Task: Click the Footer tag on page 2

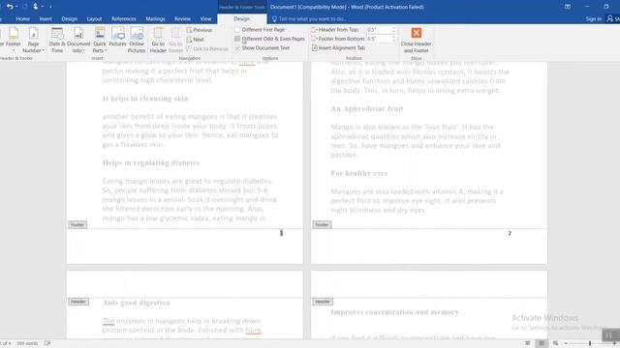Action: pyautogui.click(x=322, y=224)
